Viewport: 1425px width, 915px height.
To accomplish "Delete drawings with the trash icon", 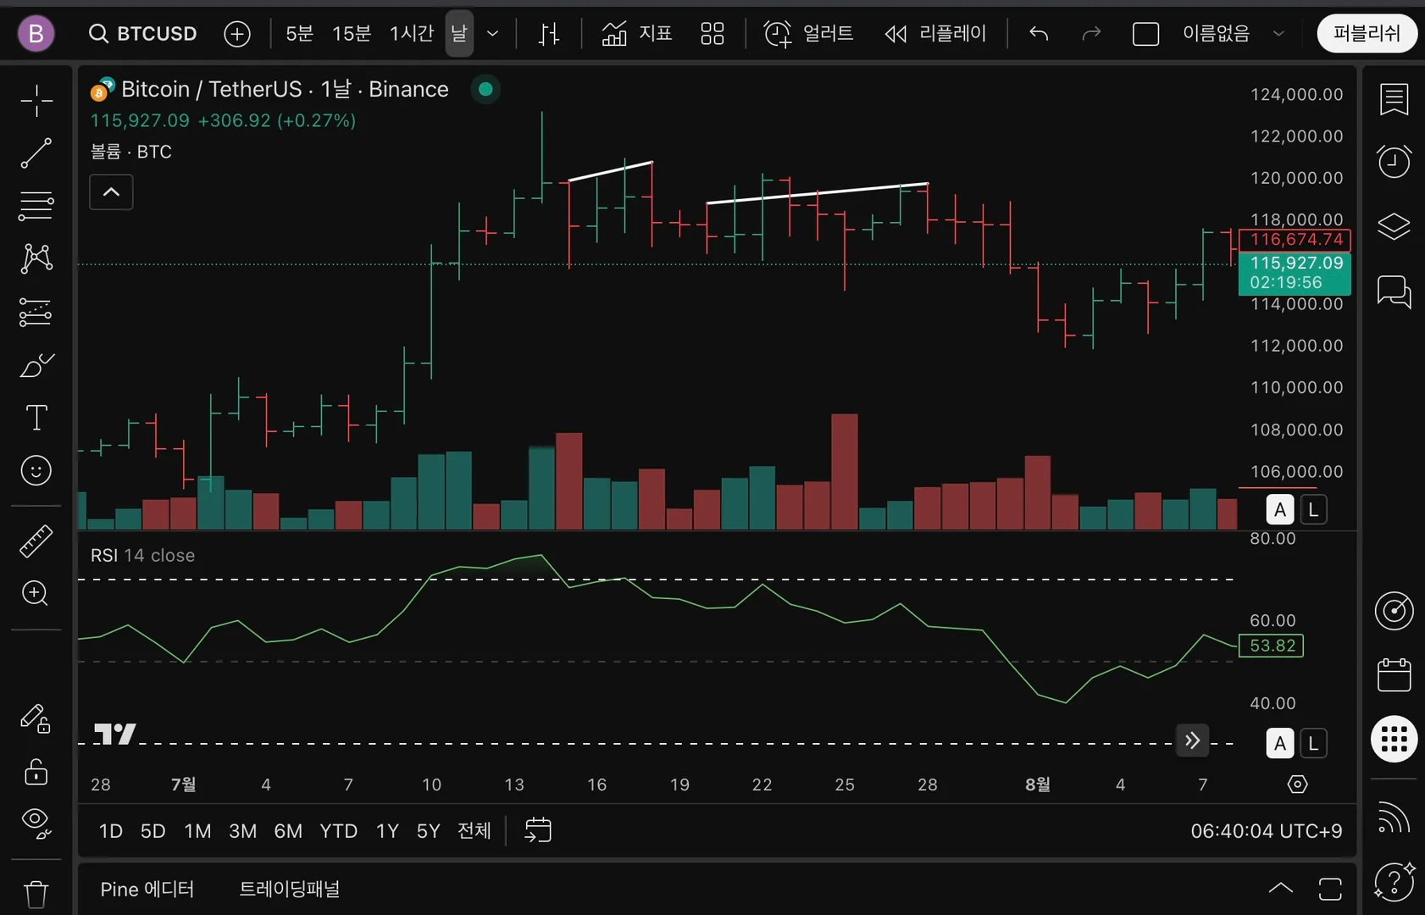I will click(36, 894).
